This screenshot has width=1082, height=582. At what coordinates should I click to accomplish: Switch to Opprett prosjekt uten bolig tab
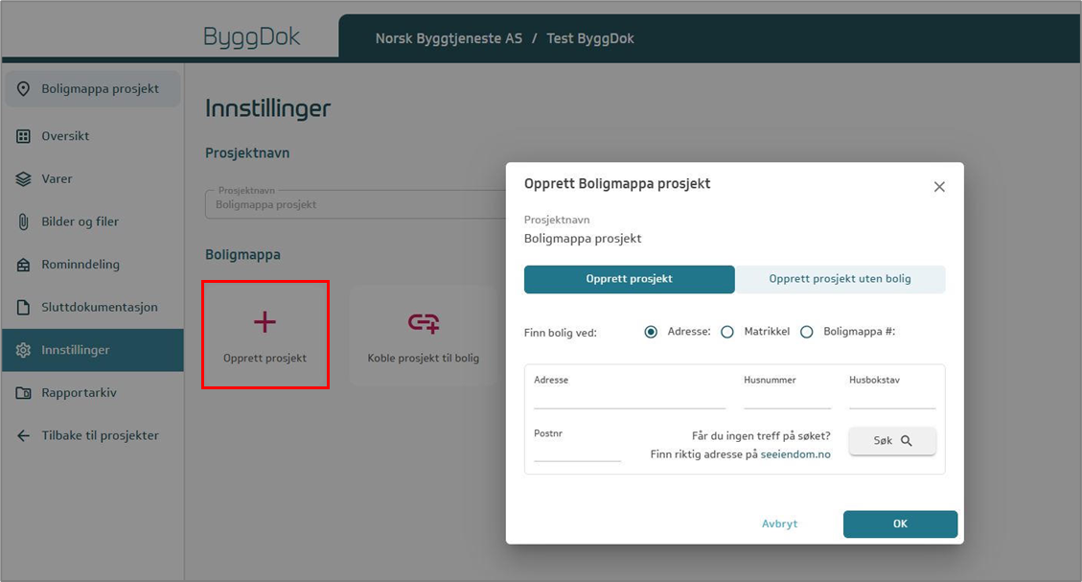point(840,279)
